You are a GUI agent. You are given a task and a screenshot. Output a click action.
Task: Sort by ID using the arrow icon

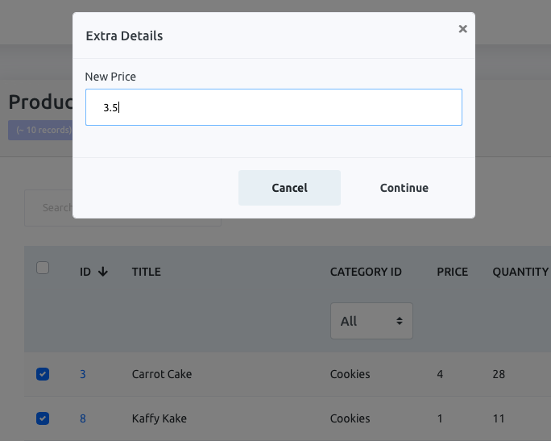[x=102, y=272]
